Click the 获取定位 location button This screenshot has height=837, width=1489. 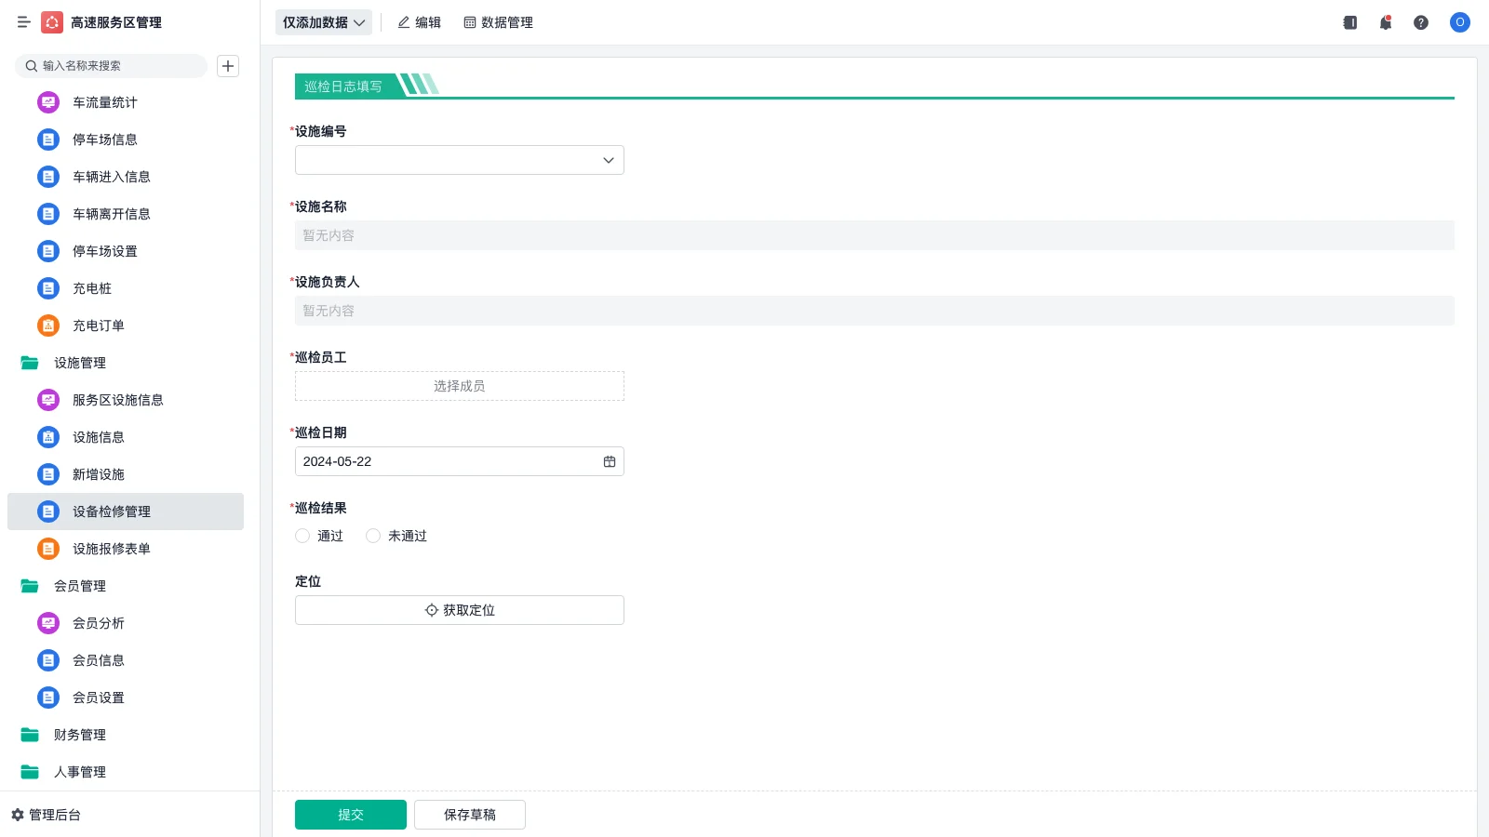[459, 610]
